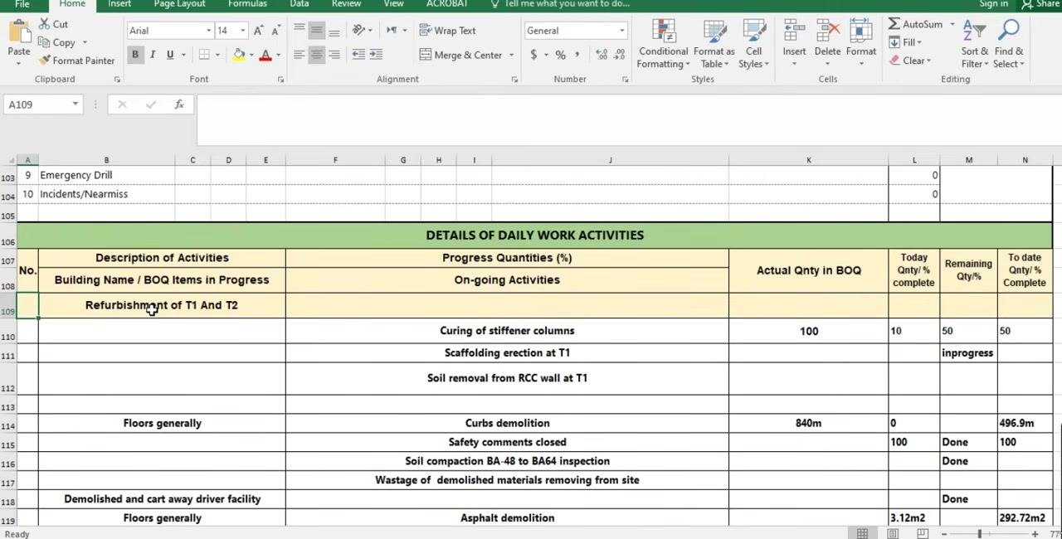This screenshot has width=1062, height=539.
Task: Switch to the Data tab
Action: [300, 4]
